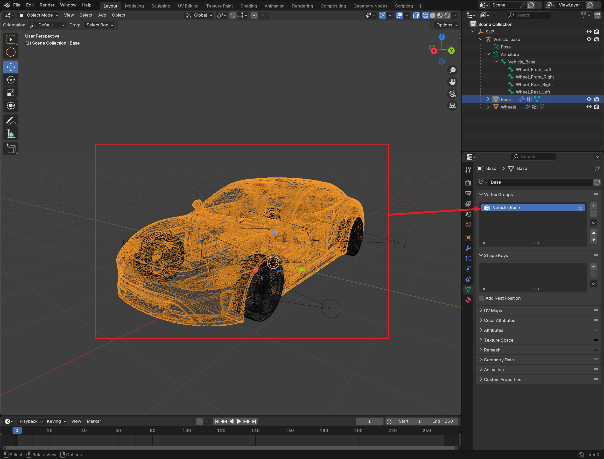The image size is (604, 459).
Task: Select the Add Cube tool
Action: point(11,149)
